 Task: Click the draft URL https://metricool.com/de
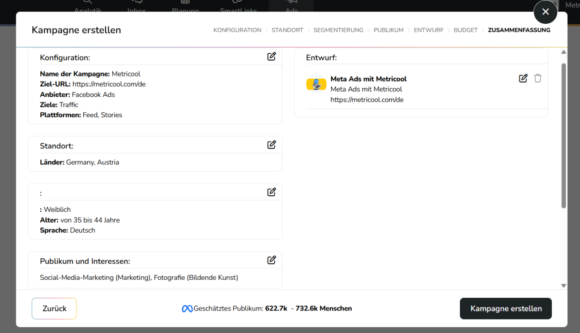[x=367, y=100]
